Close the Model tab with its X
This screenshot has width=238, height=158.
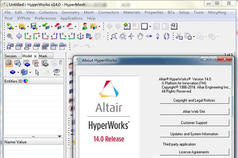tap(35, 56)
